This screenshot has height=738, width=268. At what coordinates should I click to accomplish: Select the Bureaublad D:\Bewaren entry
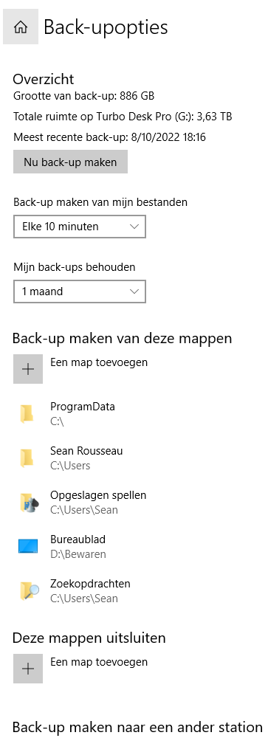point(134,546)
